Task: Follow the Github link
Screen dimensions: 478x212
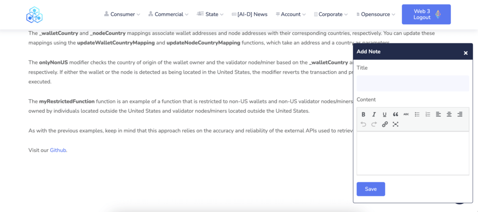Action: click(58, 150)
